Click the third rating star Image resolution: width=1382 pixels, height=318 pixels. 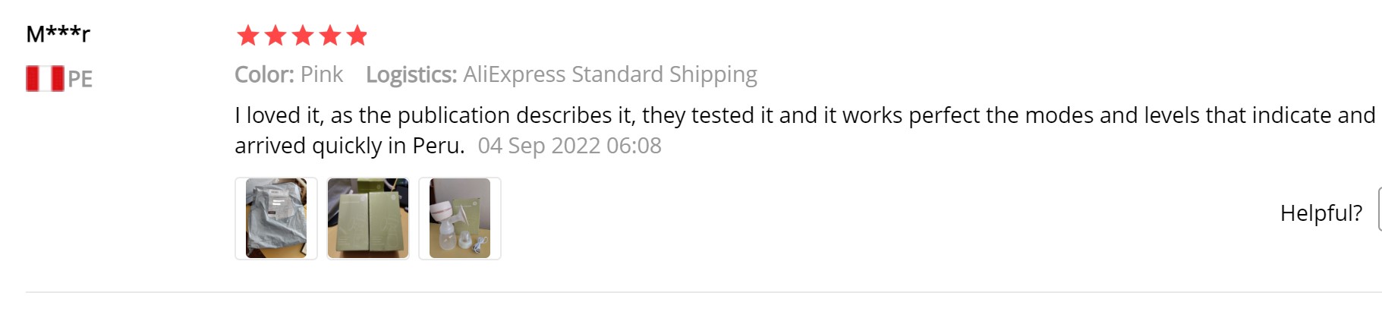(303, 35)
